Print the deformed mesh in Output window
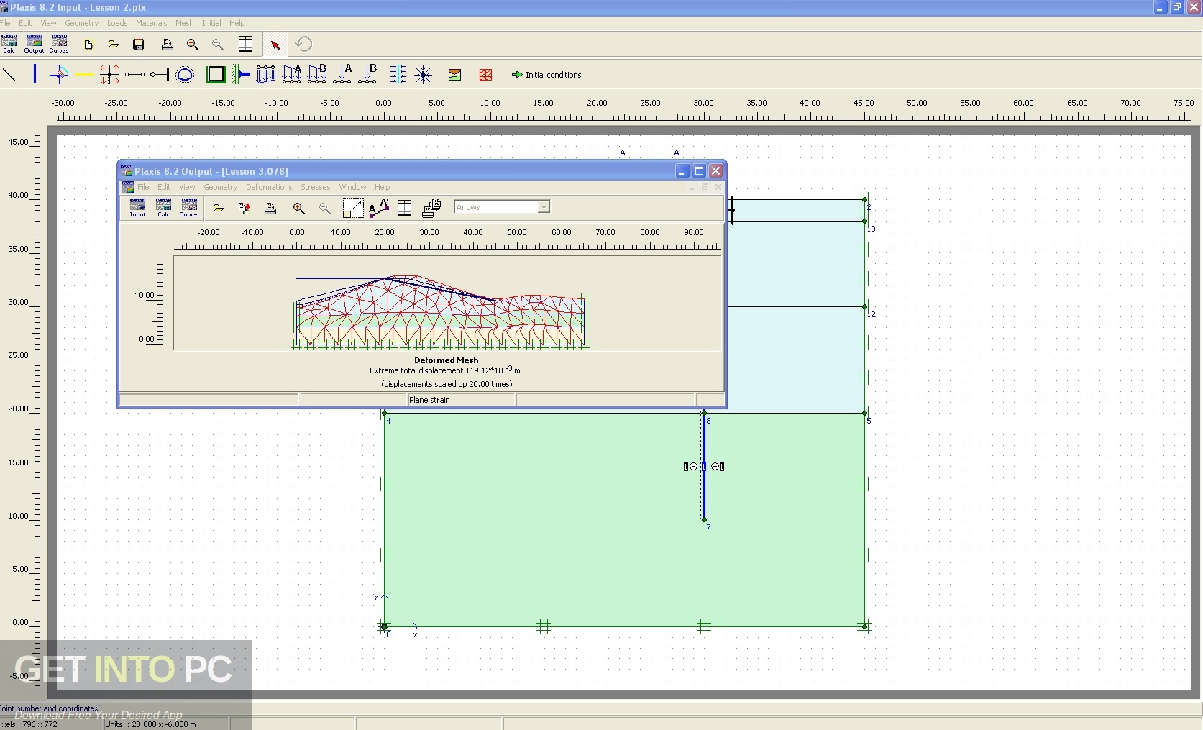The image size is (1203, 730). (270, 208)
